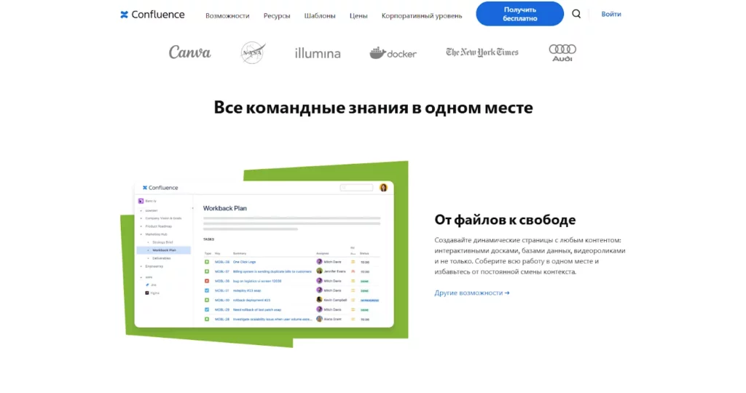
Task: Click heading Все командные знания в одном месте
Action: 373,108
